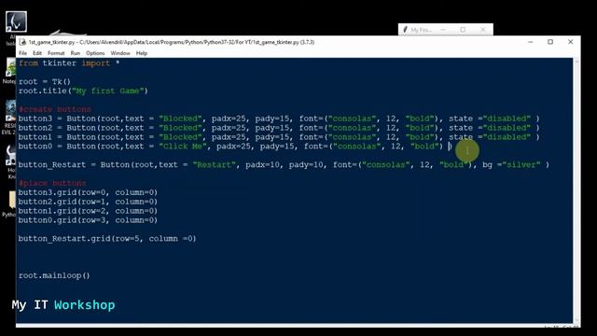Click the '#place buttons' comment
Viewport: 597px width, 336px height.
[52, 183]
